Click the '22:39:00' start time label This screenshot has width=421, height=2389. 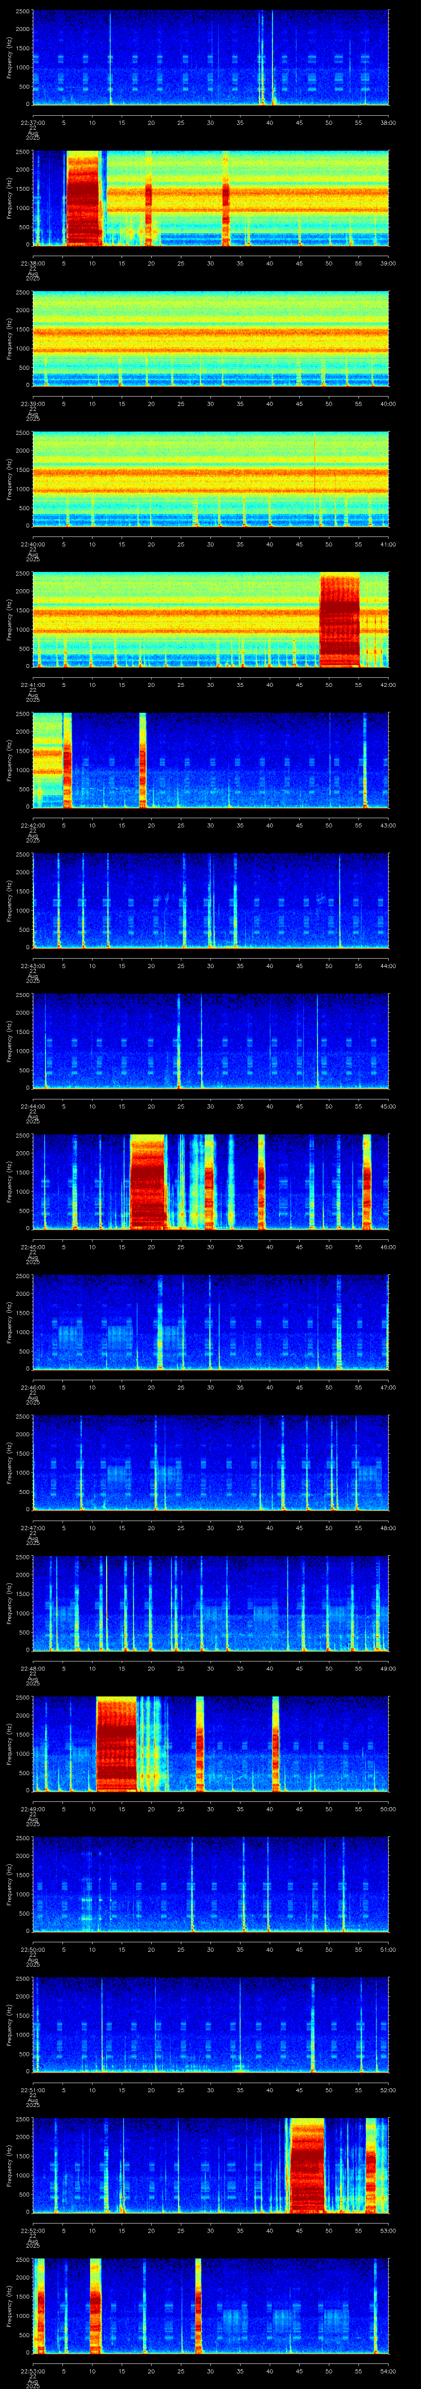pyautogui.click(x=32, y=404)
